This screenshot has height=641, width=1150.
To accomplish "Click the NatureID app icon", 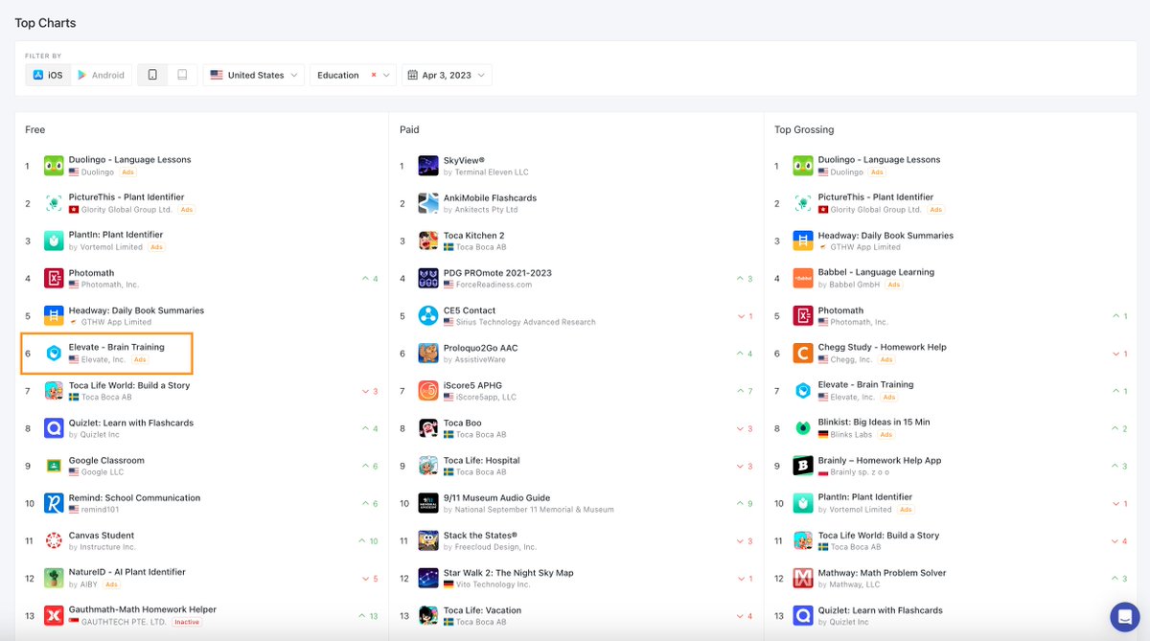I will [54, 579].
